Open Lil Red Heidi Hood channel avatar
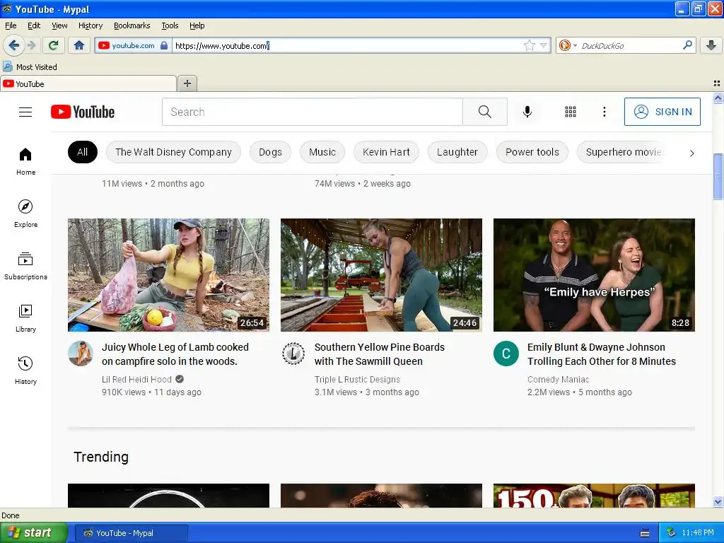The image size is (724, 543). pos(81,354)
